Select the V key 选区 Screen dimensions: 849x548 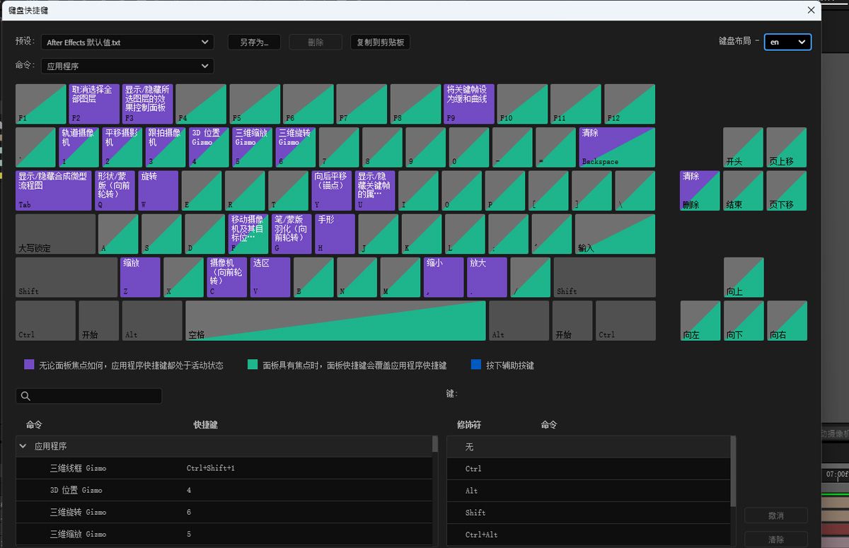pyautogui.click(x=270, y=277)
